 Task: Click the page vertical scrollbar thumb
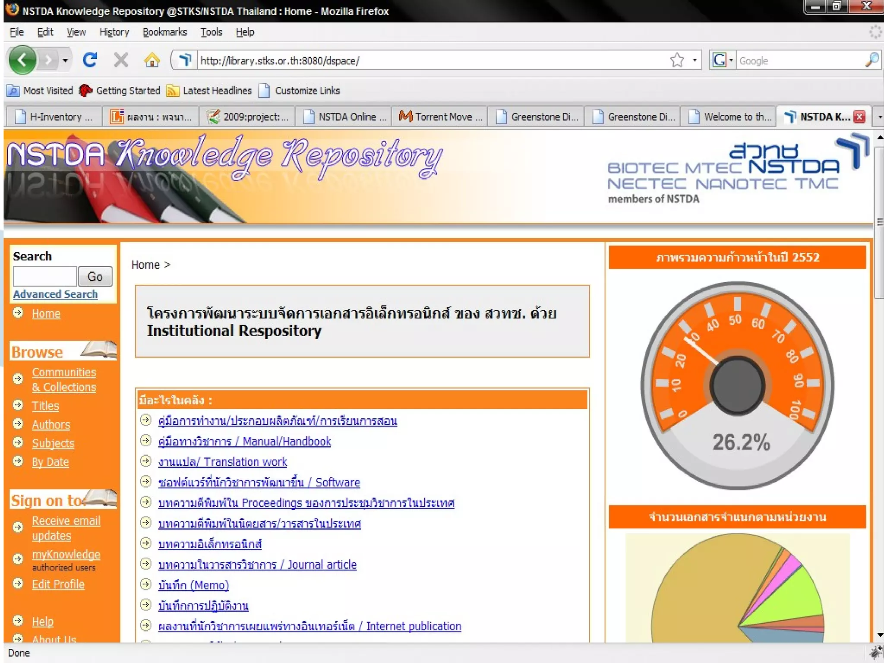(x=879, y=222)
